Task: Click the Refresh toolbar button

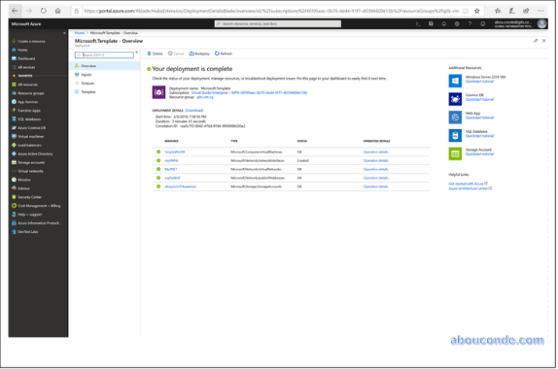Action: pos(224,54)
